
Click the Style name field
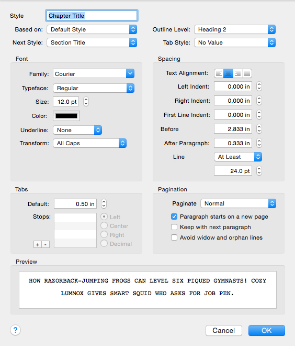[x=92, y=16]
